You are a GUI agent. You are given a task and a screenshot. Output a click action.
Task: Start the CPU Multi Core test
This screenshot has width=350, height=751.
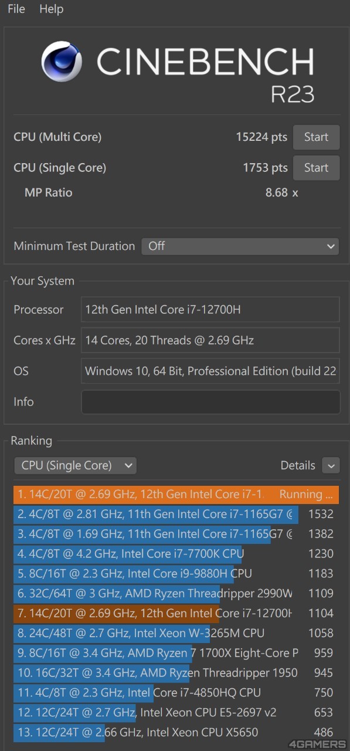pos(316,137)
